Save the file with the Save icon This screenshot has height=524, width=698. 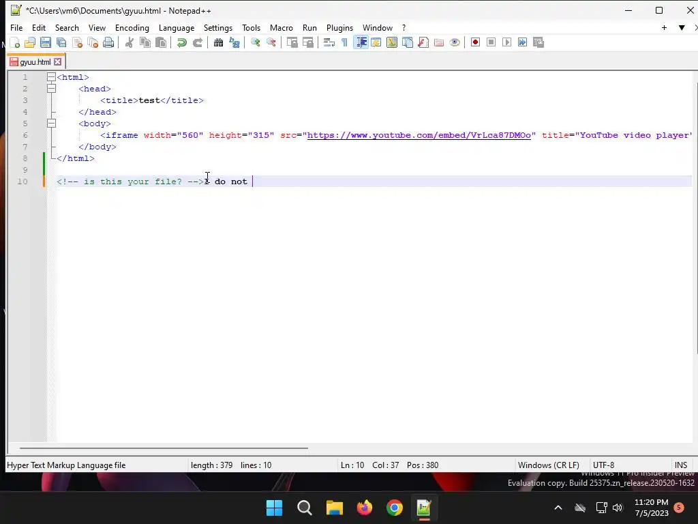click(x=46, y=42)
